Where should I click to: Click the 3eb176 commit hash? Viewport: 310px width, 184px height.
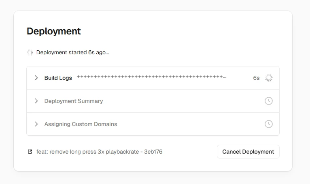click(x=153, y=152)
